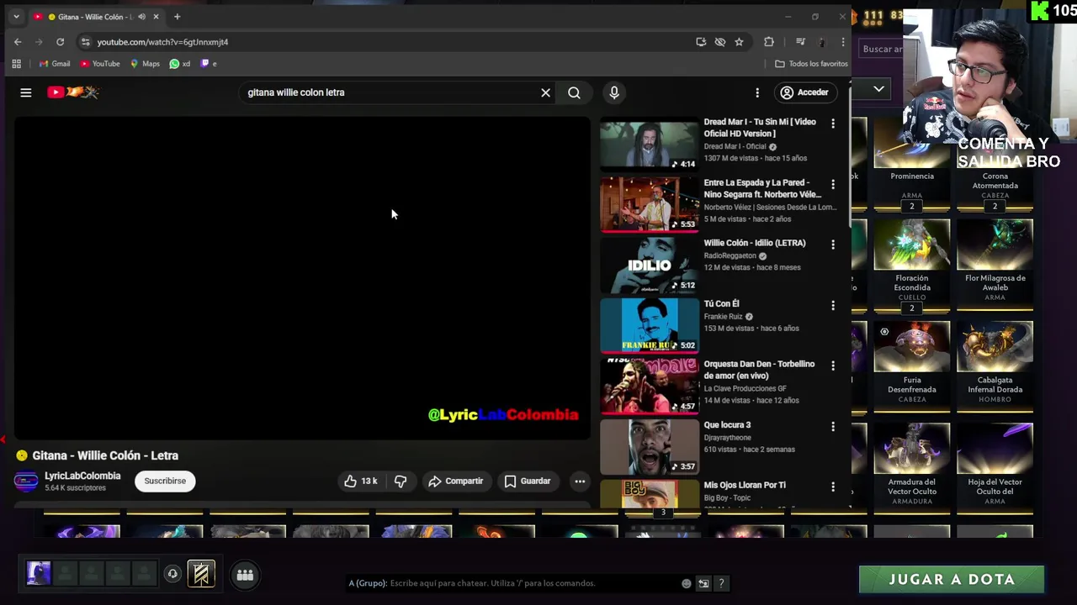This screenshot has width=1077, height=605.
Task: Select Dota item Cabalgata Infernal Dorada
Action: tap(995, 363)
